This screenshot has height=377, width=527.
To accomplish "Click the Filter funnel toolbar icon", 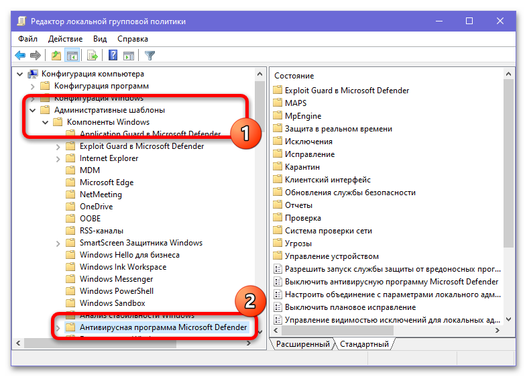I will click(x=150, y=55).
